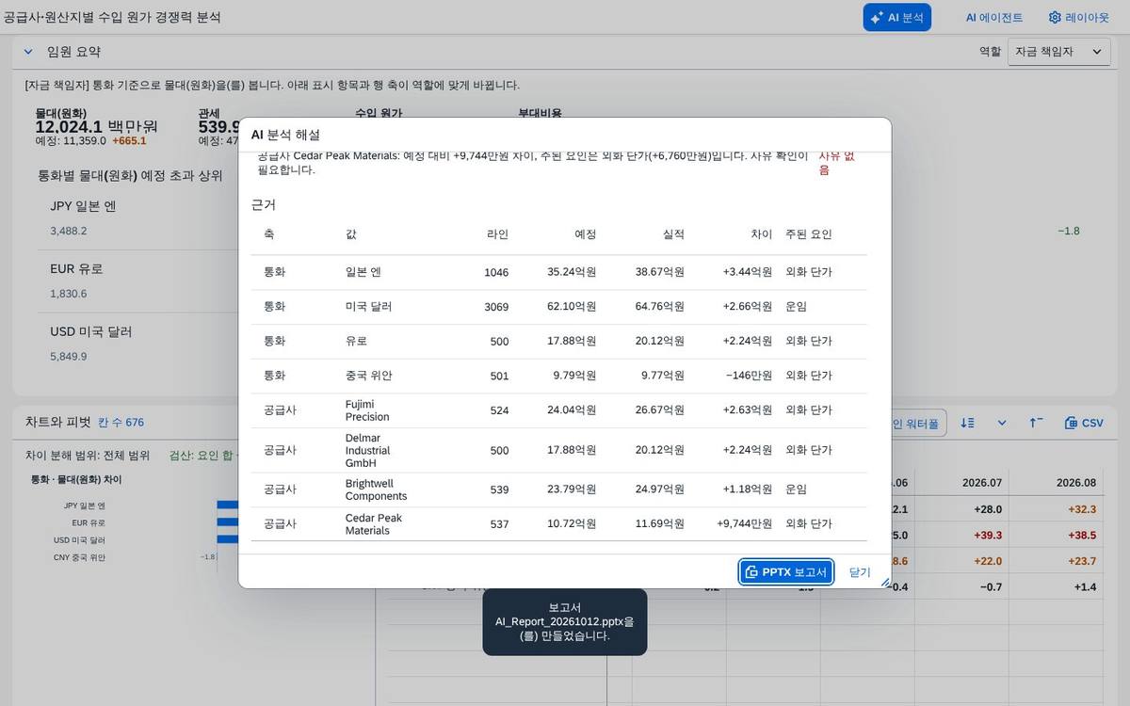
Task: Click the toast about AI_Report_20261012.pptx
Action: click(x=565, y=622)
